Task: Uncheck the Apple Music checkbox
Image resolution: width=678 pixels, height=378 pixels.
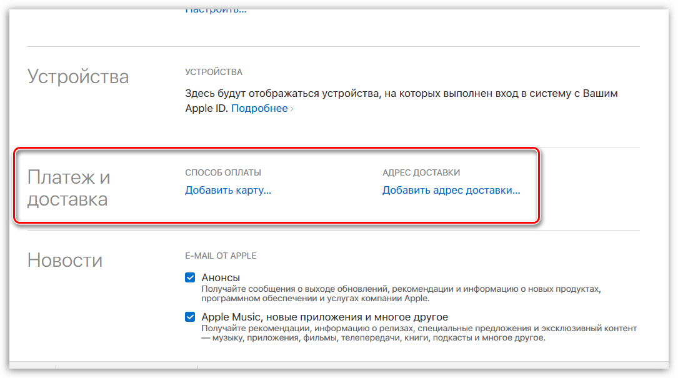Action: pyautogui.click(x=191, y=317)
